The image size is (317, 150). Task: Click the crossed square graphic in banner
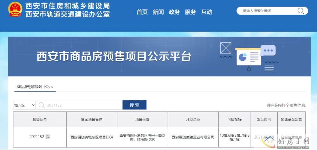pos(225,48)
